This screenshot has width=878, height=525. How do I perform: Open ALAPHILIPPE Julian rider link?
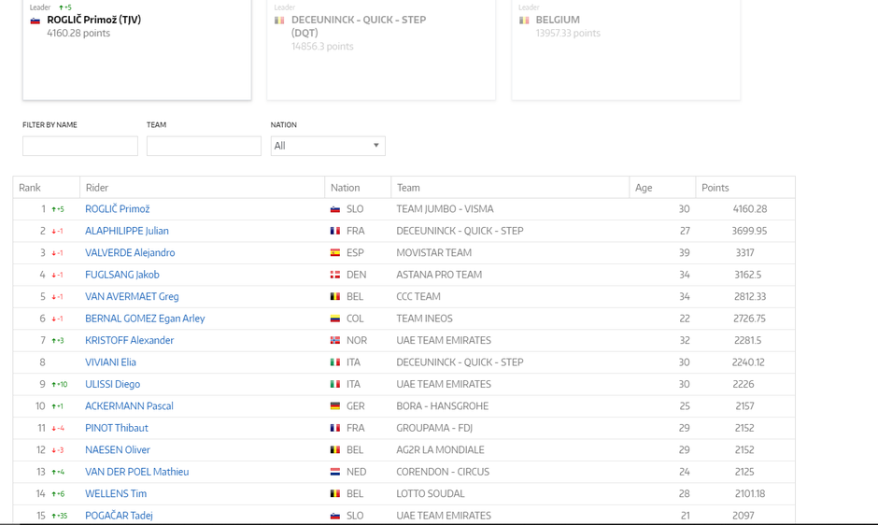[126, 231]
